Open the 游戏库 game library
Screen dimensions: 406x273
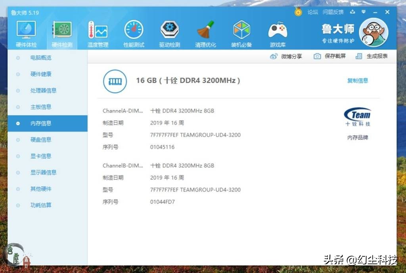(277, 32)
